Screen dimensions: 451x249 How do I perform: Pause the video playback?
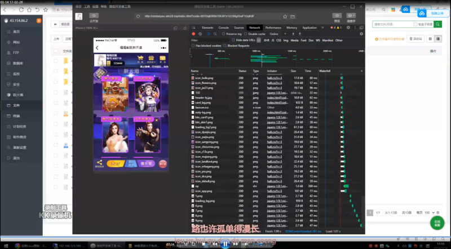point(225,244)
